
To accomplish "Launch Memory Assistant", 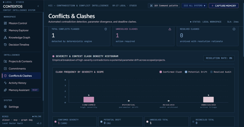I will pyautogui.click(x=21, y=90).
